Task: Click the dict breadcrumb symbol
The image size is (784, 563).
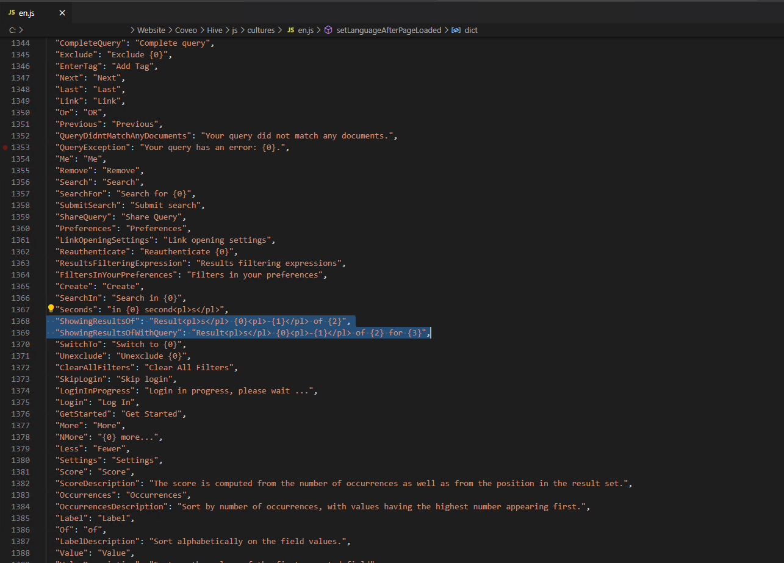Action: 471,30
